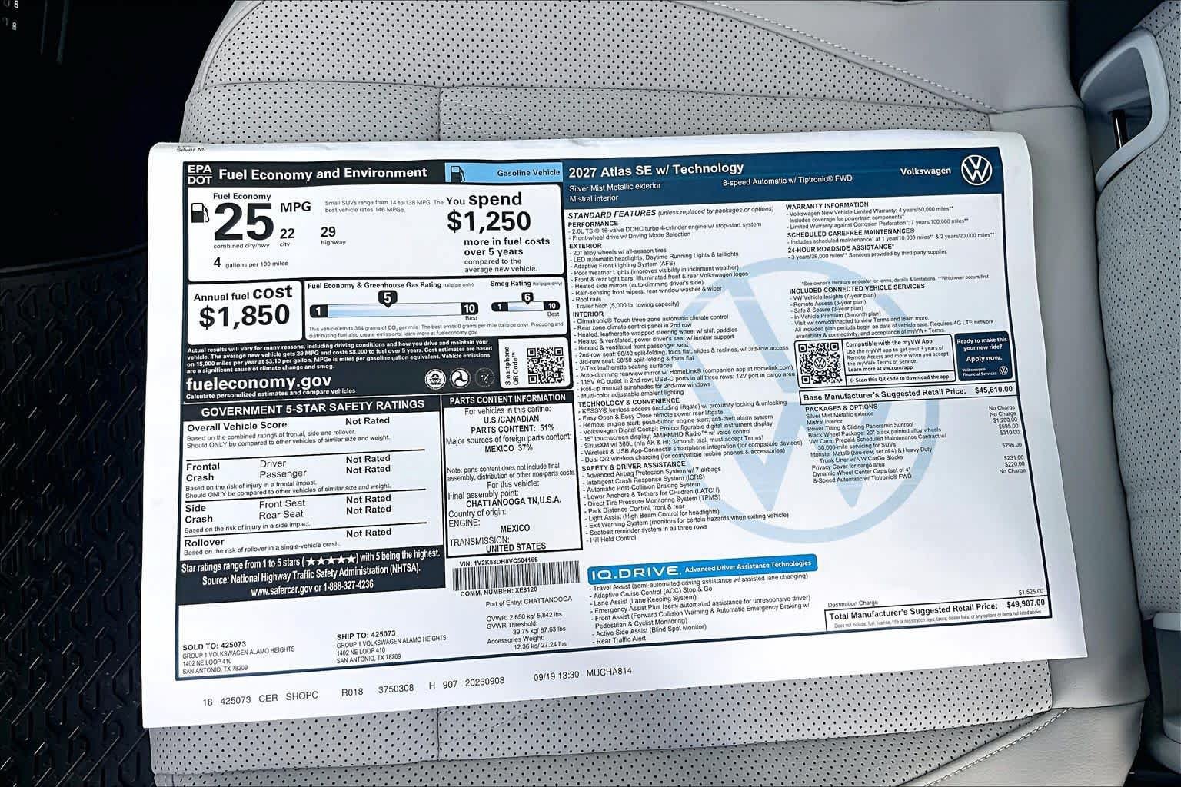This screenshot has width=1181, height=787.
Task: Click the Volkswagen Financial Services small logo
Action: [1003, 371]
